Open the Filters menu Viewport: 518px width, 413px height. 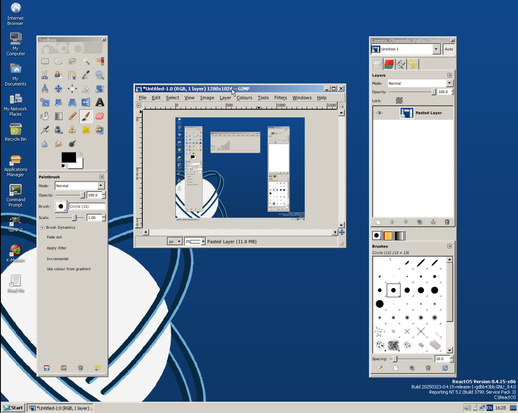(x=280, y=98)
